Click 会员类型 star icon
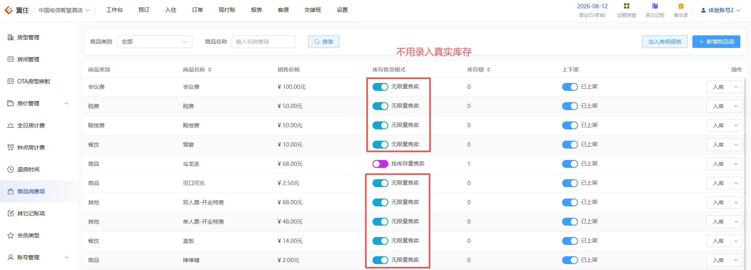Screen dimensions: 751x270 11,235
